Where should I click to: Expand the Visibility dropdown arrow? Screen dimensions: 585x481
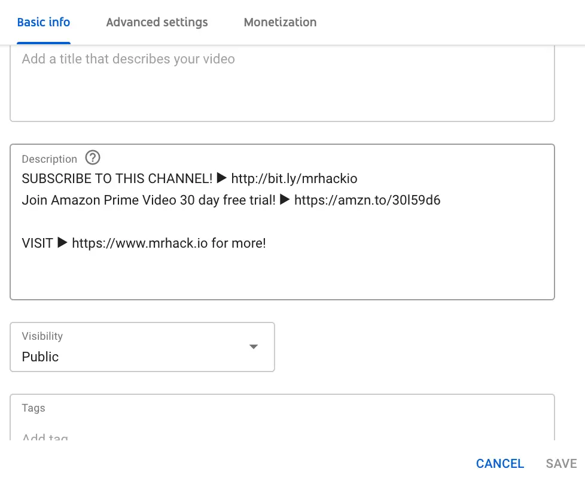[253, 347]
